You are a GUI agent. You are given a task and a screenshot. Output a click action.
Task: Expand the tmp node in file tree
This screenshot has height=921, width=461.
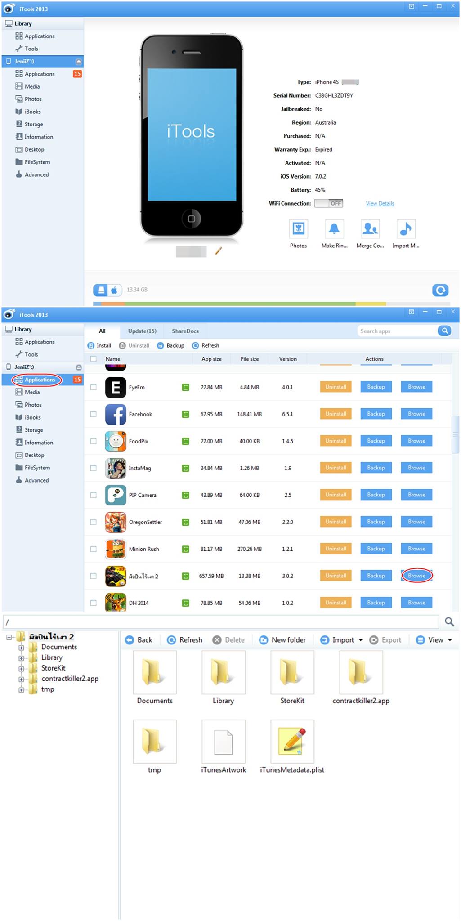(21, 690)
